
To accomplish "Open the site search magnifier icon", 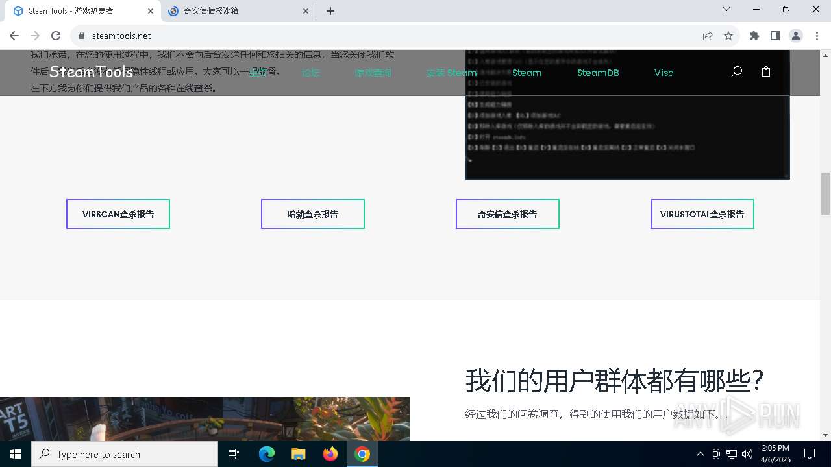I will [x=736, y=72].
